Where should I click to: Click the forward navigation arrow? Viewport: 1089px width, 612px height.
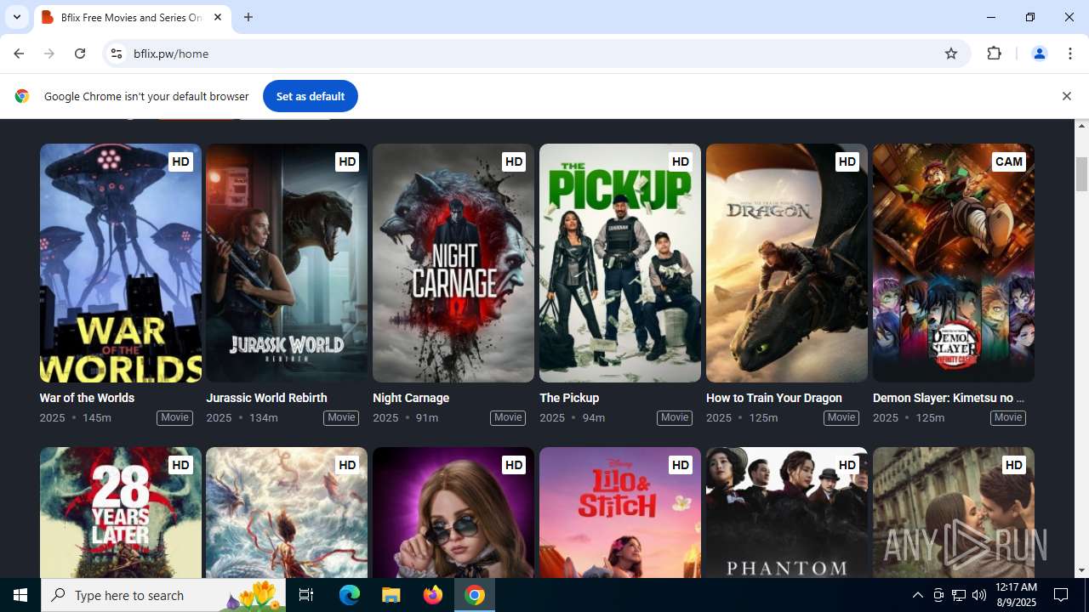pos(49,54)
